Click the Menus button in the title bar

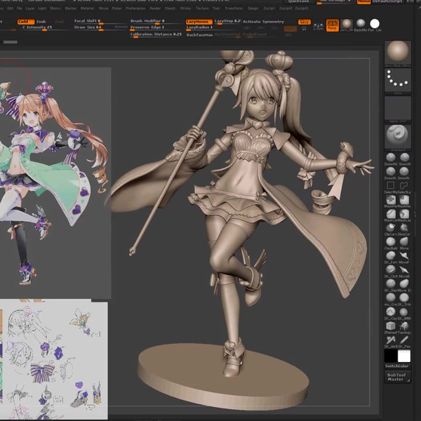363,1
